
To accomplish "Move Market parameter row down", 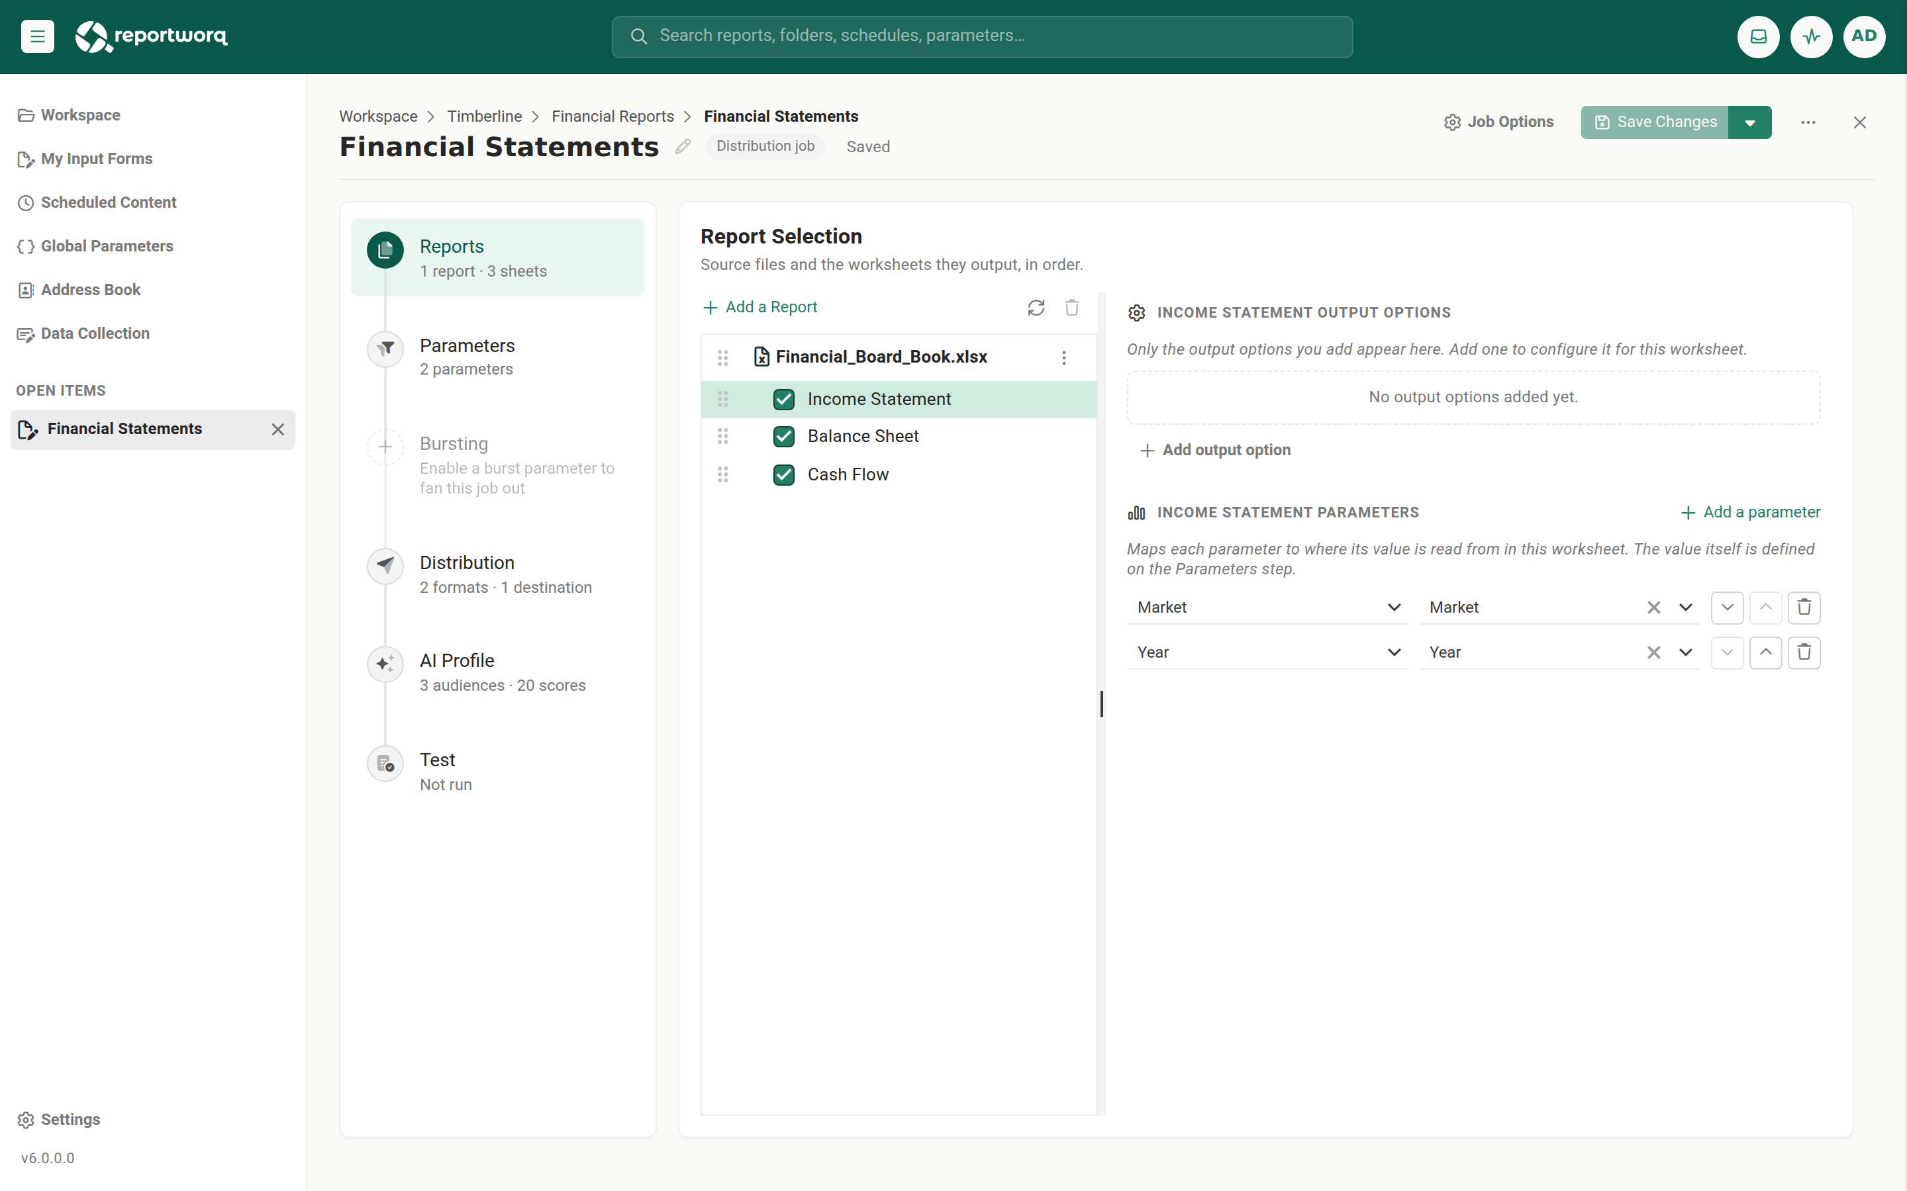I will pos(1726,607).
